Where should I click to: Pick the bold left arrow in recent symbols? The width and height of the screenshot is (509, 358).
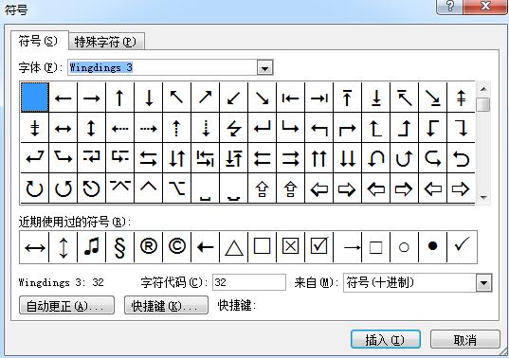(205, 247)
